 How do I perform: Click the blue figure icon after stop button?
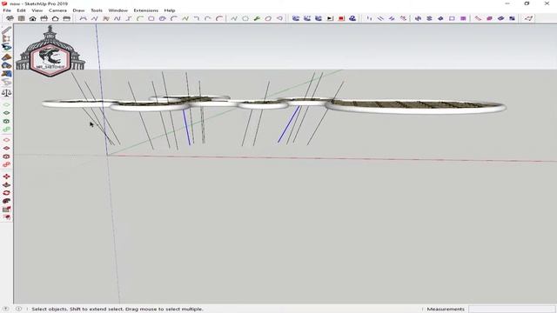(352, 18)
